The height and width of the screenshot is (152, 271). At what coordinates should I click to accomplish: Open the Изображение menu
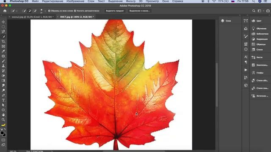(75, 1)
